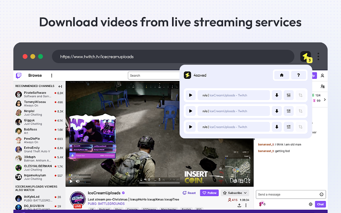Open itsKyleLad channel

pyautogui.click(x=39, y=199)
